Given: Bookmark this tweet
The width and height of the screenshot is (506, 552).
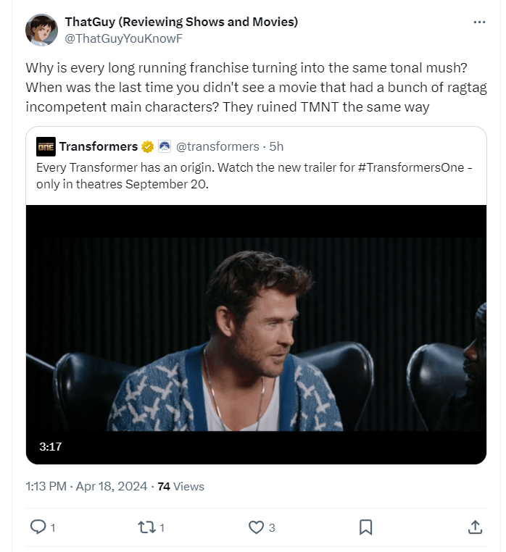Looking at the screenshot, I should click(x=366, y=527).
